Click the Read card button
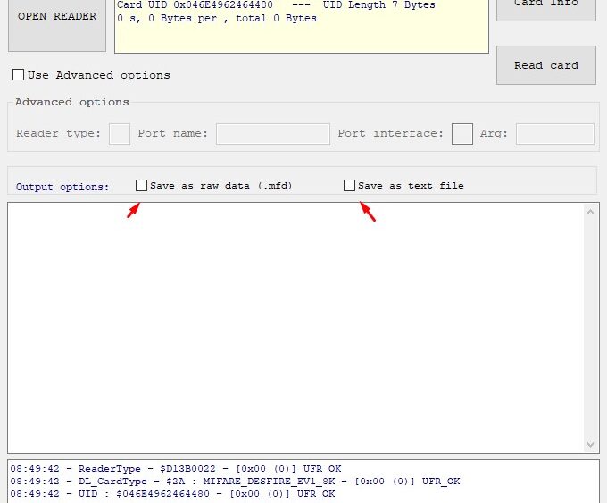The height and width of the screenshot is (503, 607). [546, 65]
